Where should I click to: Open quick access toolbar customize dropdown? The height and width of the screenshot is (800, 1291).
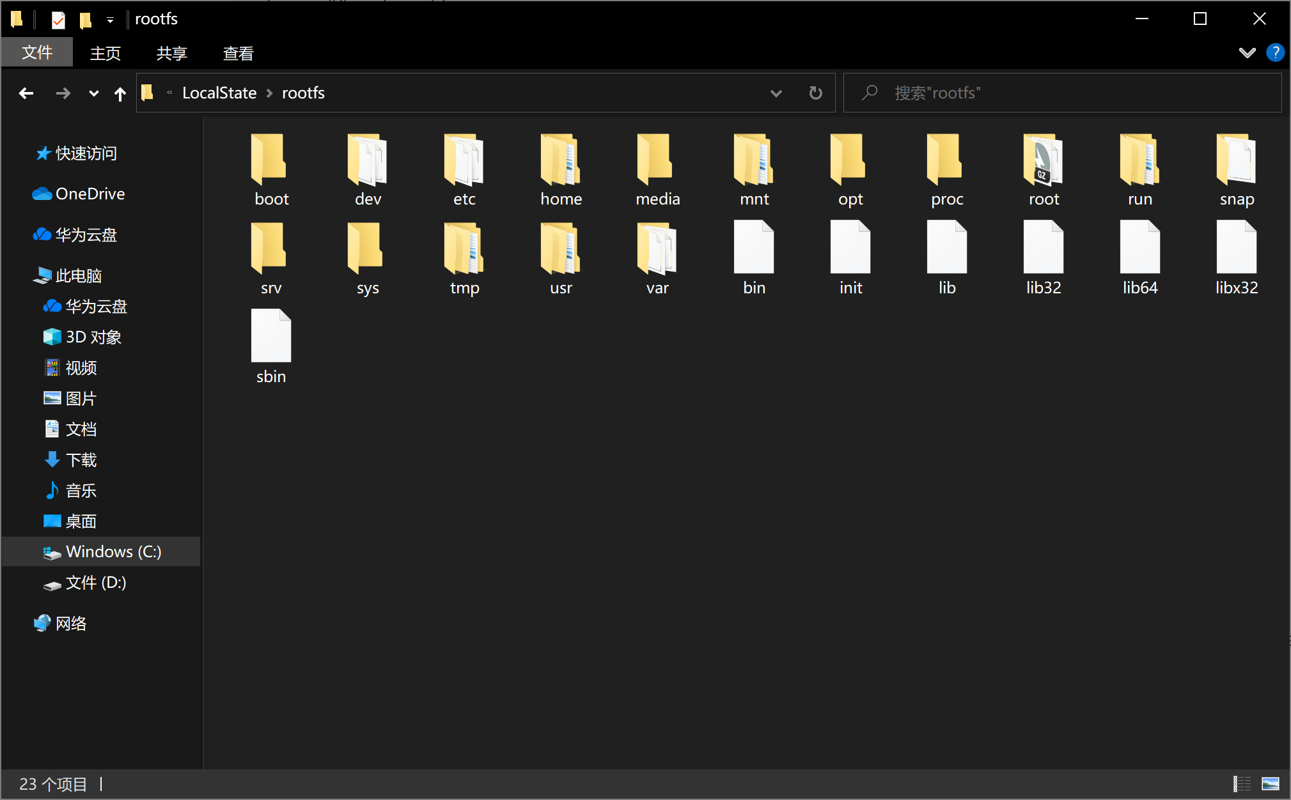[x=110, y=20]
